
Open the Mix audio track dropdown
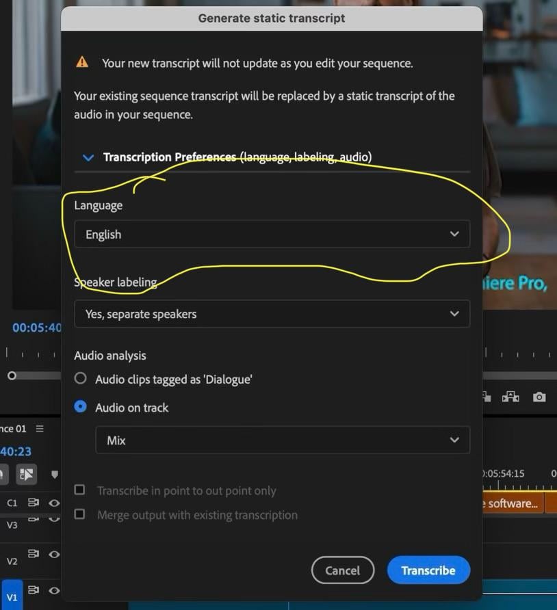pos(282,440)
